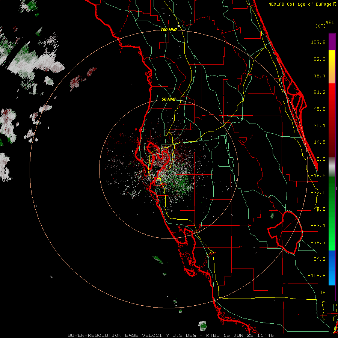Image resolution: width=338 pixels, height=338 pixels.
Task: Click the [KT] units label
Action: (x=321, y=26)
